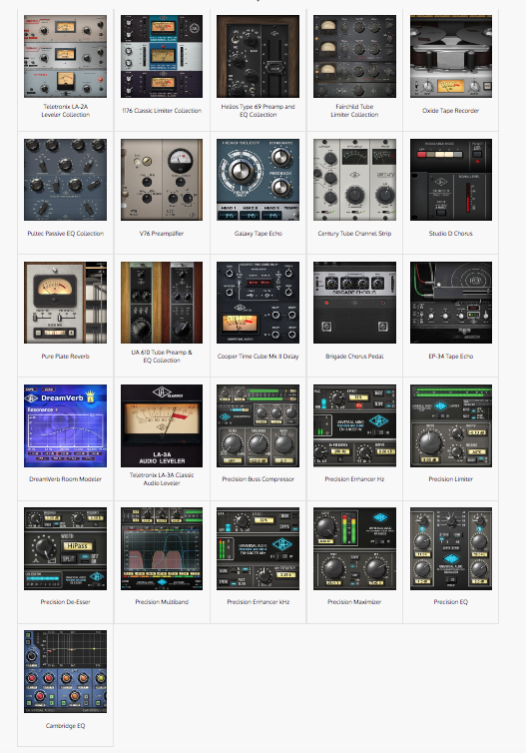Open the UA 610 Tube Preamp image
The height and width of the screenshot is (753, 526).
pos(162,303)
